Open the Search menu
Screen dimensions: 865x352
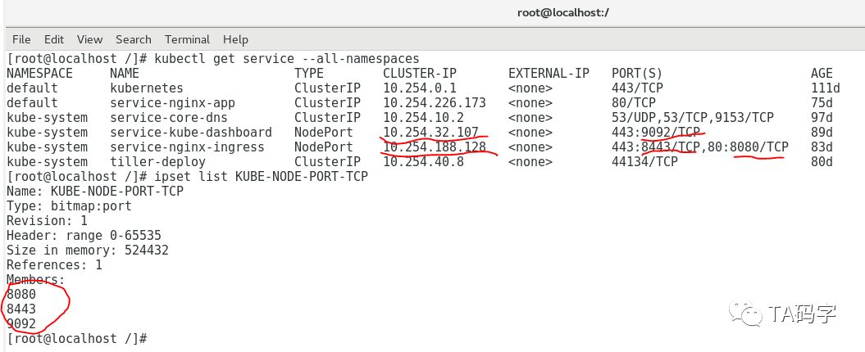click(134, 39)
